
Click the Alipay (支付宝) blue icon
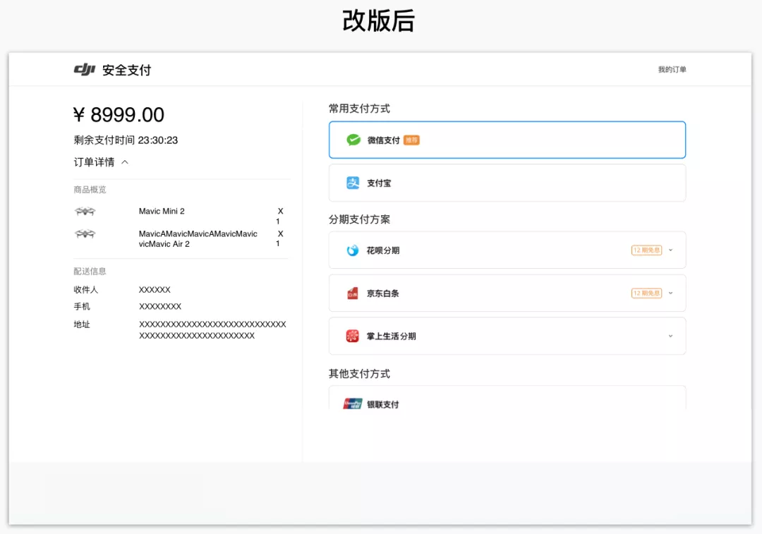353,183
